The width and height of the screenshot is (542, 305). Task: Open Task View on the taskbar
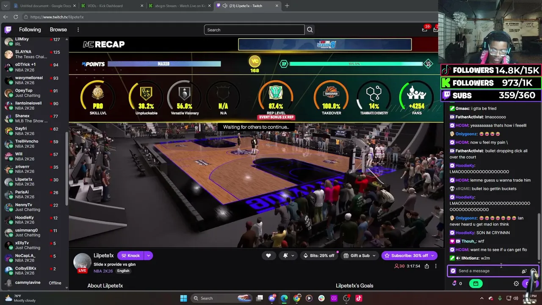(x=260, y=298)
